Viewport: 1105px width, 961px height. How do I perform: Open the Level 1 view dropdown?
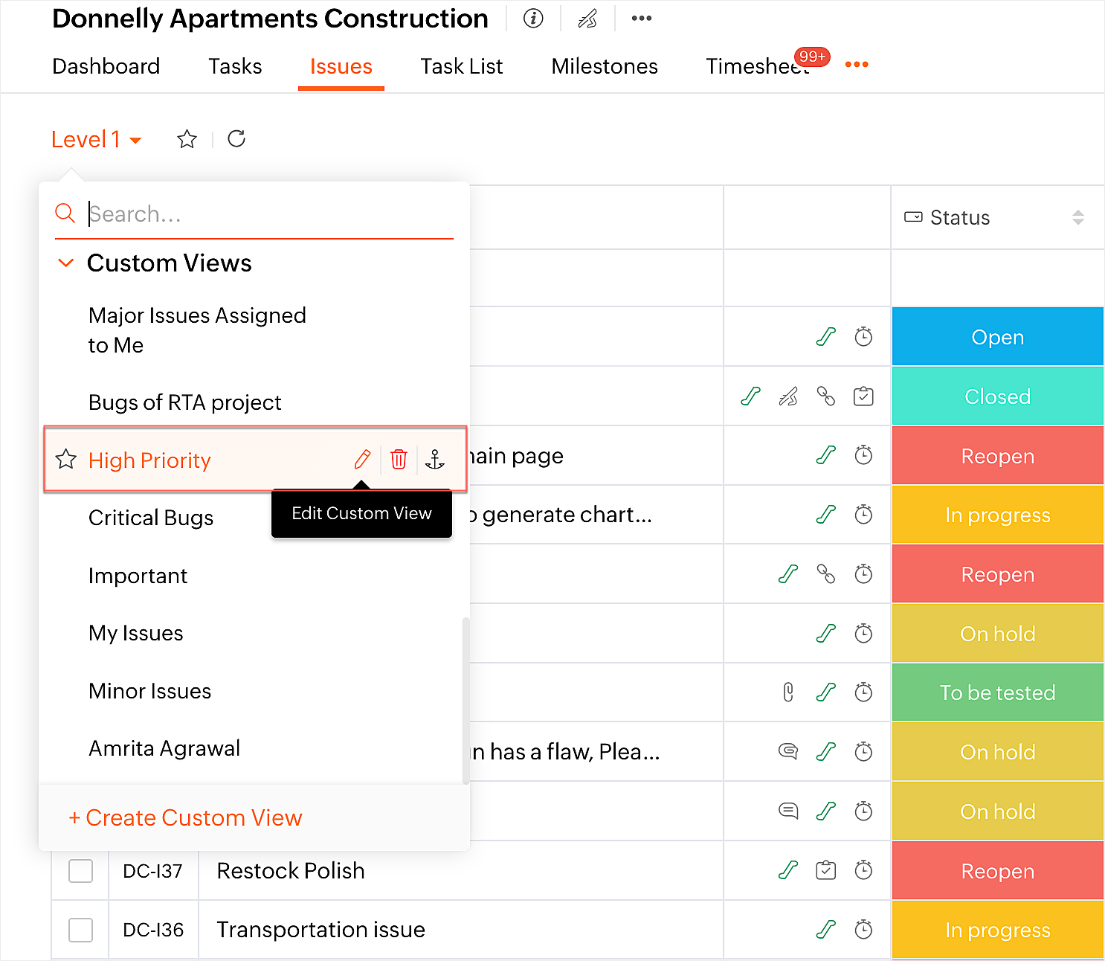(97, 139)
